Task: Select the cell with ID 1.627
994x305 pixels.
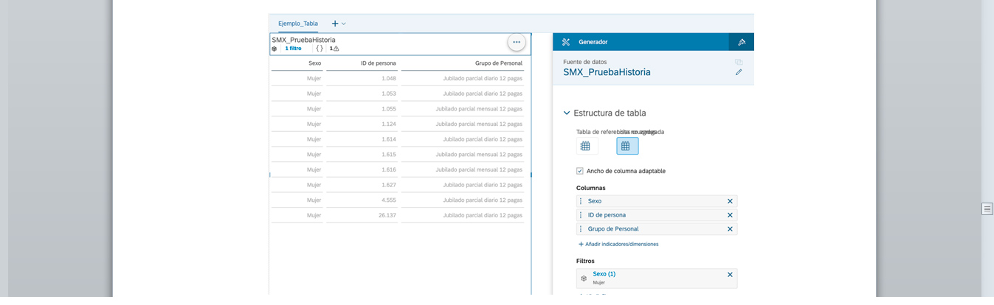Action: 389,185
